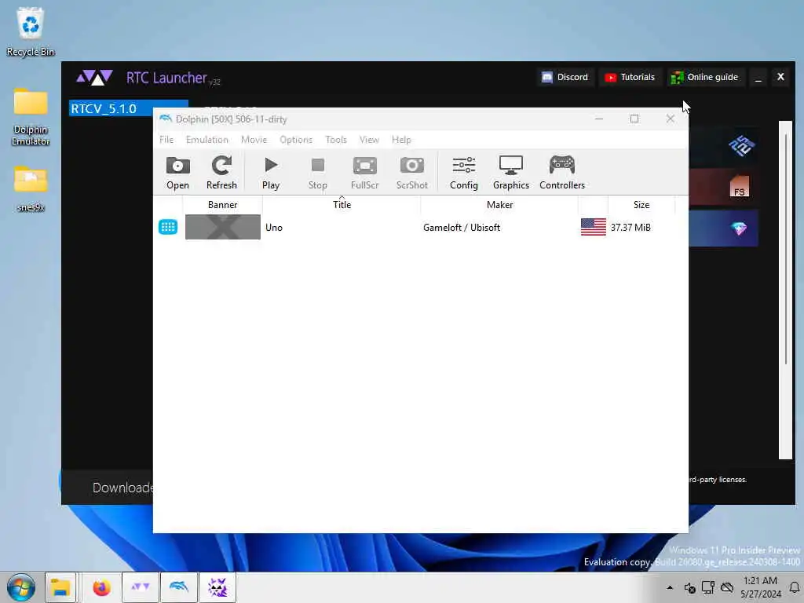804x603 pixels.
Task: Click the Uno game banner thumbnail
Action: pyautogui.click(x=222, y=227)
